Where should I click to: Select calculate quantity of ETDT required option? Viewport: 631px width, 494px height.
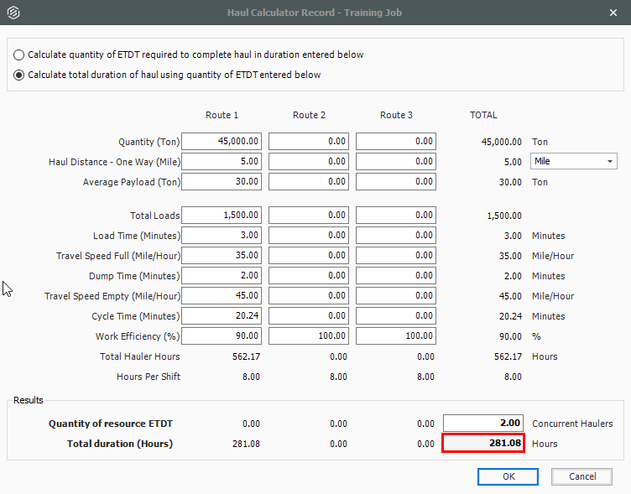(19, 55)
